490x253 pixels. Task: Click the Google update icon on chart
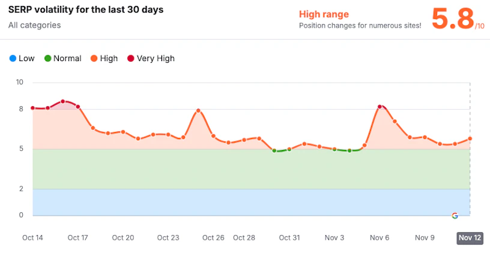click(x=455, y=216)
